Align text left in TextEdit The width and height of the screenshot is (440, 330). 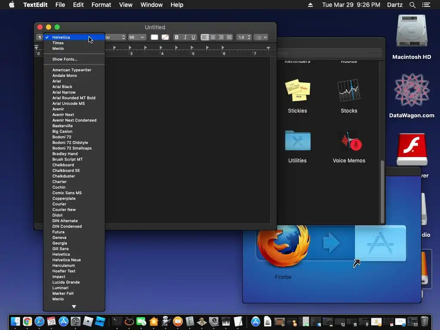205,37
